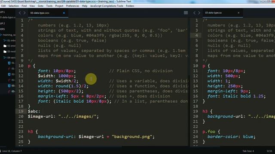Viewport: 275px width, 154px height.
Task: Select the 03-data-type.scss tab
Action: tap(48, 13)
